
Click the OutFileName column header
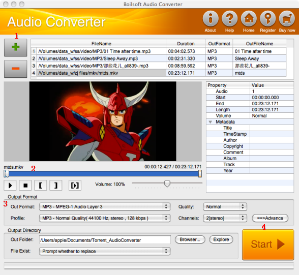click(259, 44)
